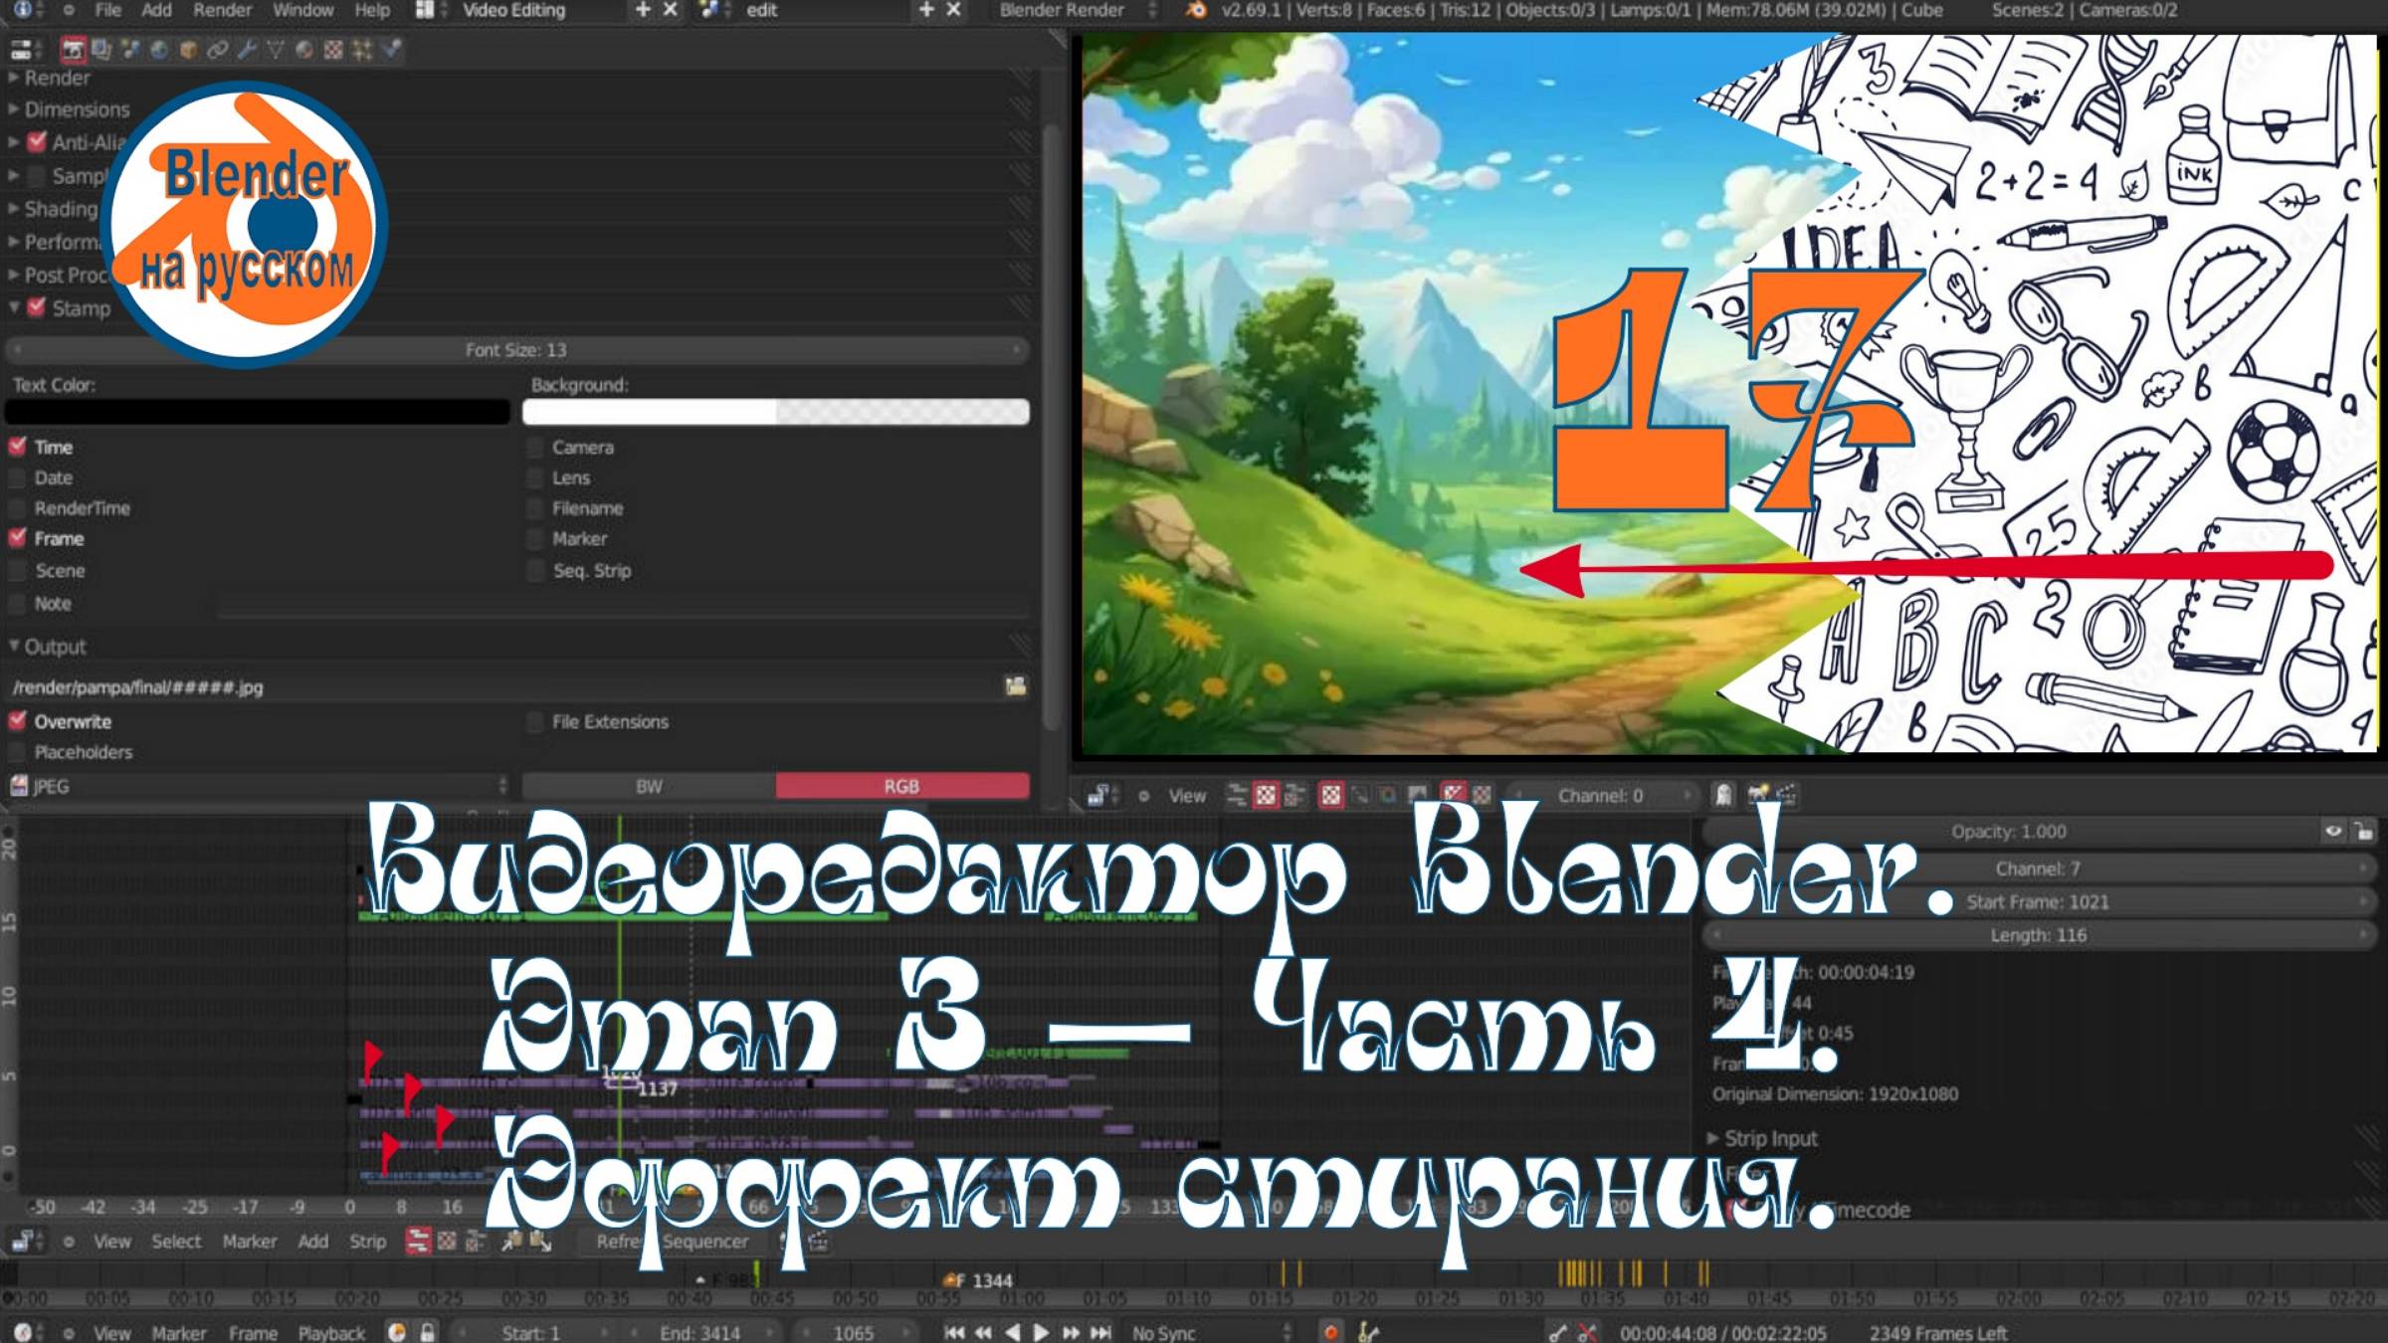2388x1343 pixels.
Task: Enable the Date stamp checkbox
Action: click(17, 478)
